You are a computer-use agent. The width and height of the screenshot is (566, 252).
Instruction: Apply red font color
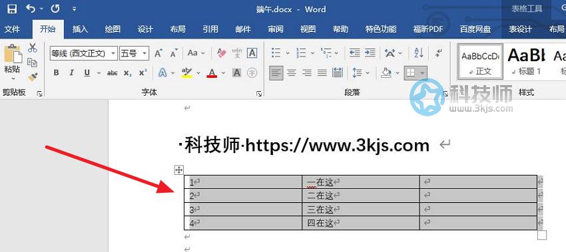pos(212,73)
